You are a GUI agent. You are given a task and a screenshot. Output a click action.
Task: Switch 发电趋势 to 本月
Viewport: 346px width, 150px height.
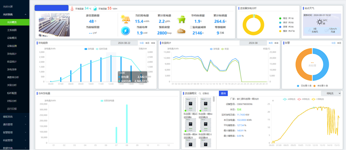(147, 43)
